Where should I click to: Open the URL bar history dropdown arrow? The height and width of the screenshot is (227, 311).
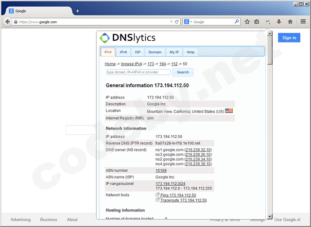coord(171,22)
